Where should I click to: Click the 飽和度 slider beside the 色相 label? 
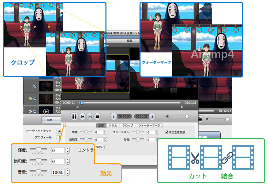86,140
